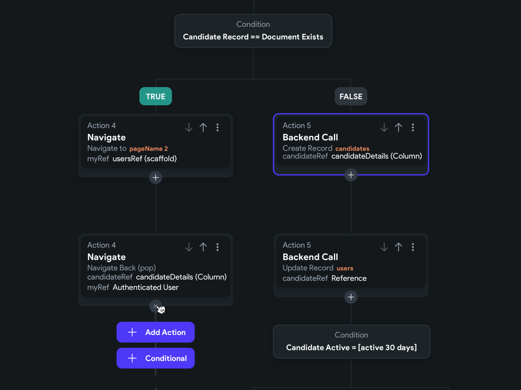Close the add menu under Navigate Back
This screenshot has height=390, width=521.
click(x=155, y=306)
